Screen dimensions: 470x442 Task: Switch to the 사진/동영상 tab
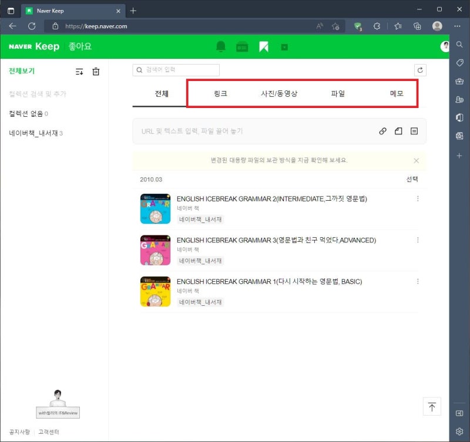click(x=279, y=94)
